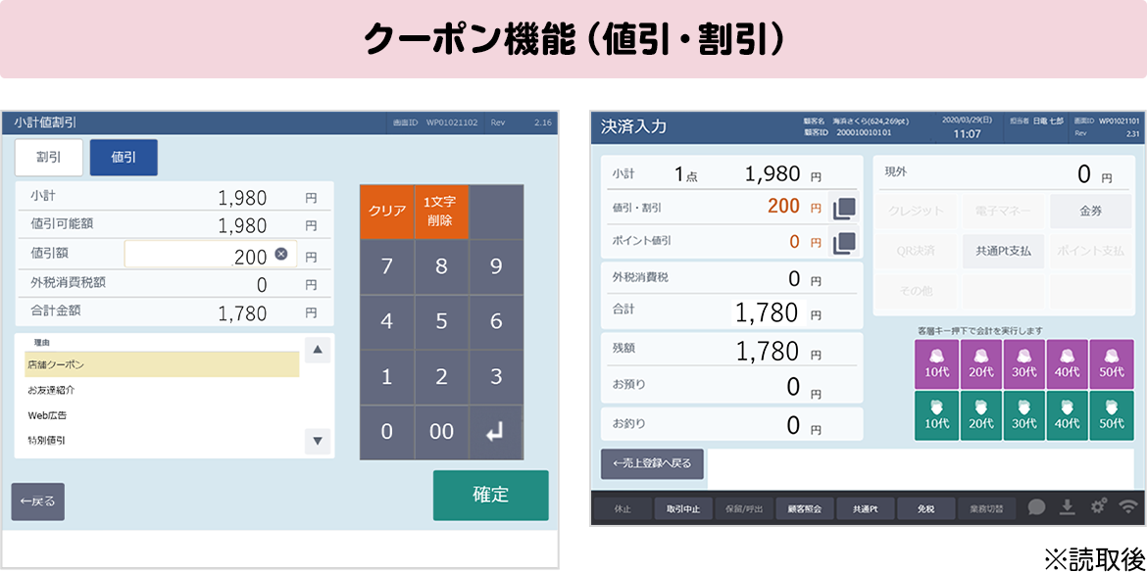Choose ポイント支払 payment method

pyautogui.click(x=1091, y=251)
